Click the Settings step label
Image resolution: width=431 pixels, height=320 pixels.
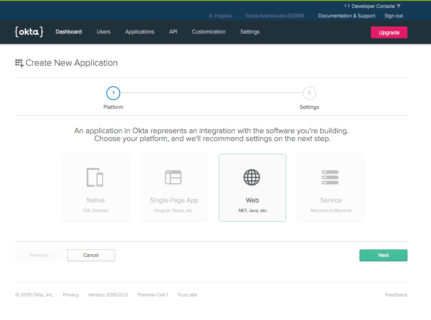(309, 107)
